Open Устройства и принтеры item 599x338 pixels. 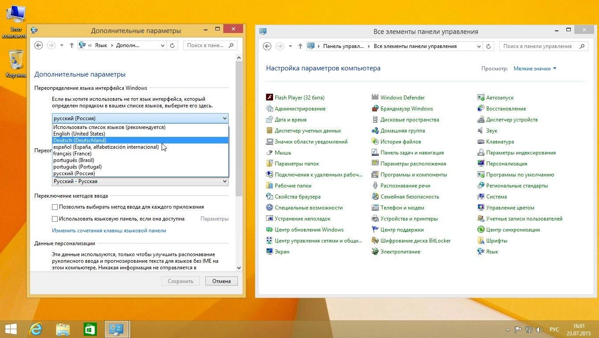pos(405,219)
